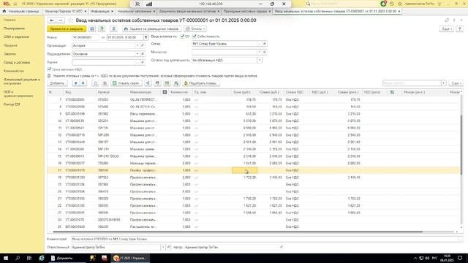Switch to the Начальная страница tab

click(21, 12)
